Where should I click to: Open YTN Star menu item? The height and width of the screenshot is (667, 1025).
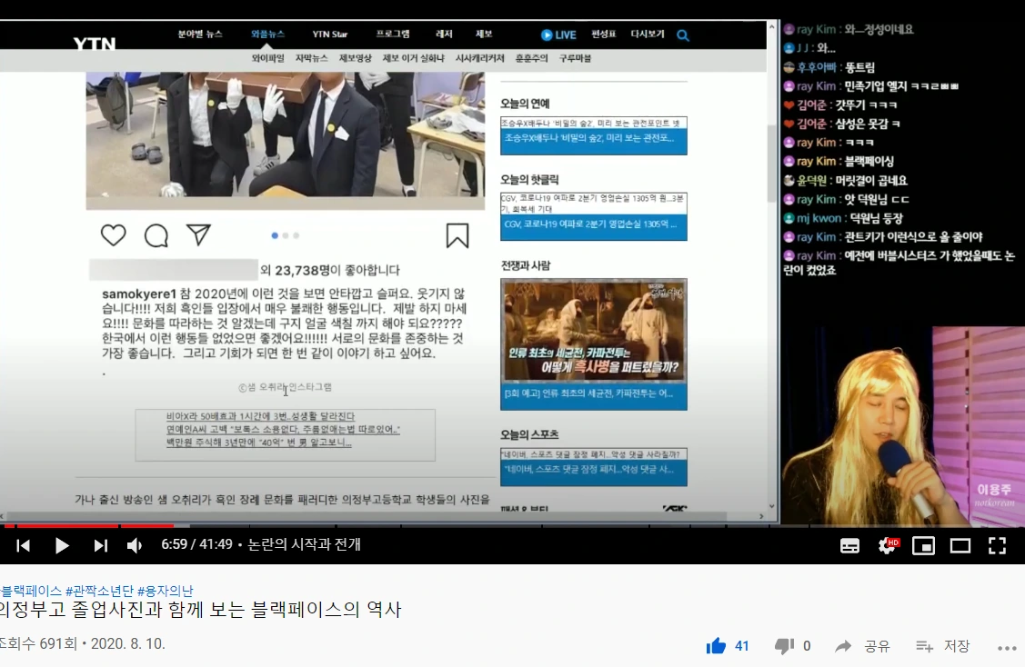pos(329,34)
